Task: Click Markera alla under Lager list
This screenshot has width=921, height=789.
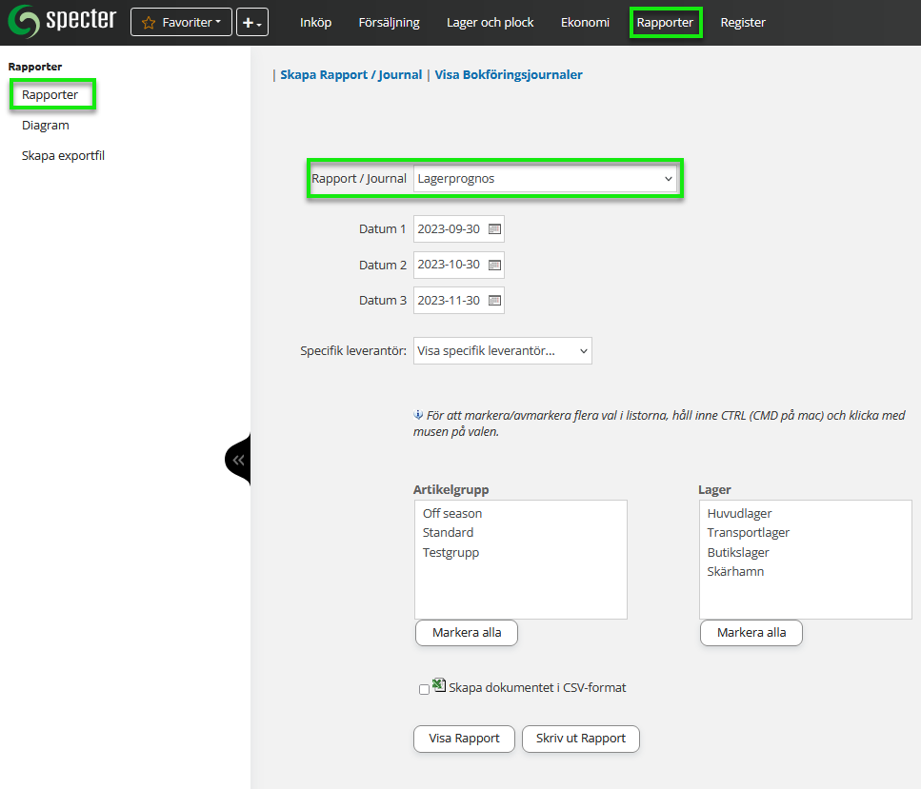Action: (751, 633)
